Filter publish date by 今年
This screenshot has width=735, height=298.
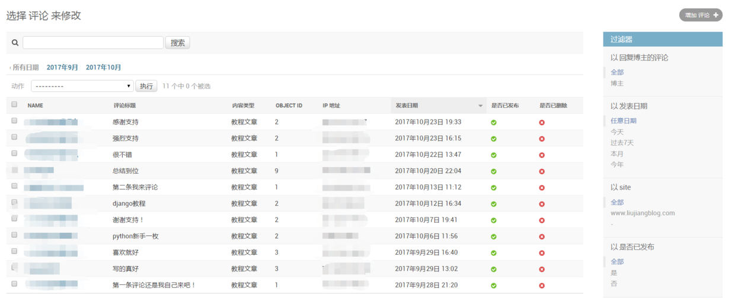617,165
